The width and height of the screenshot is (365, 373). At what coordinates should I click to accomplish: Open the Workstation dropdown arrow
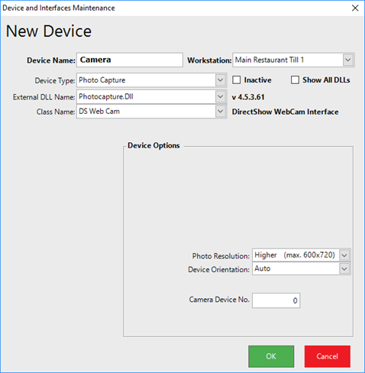pyautogui.click(x=348, y=60)
